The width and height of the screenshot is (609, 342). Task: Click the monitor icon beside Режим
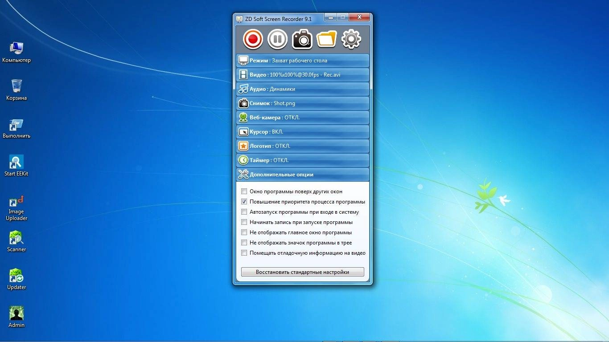243,61
